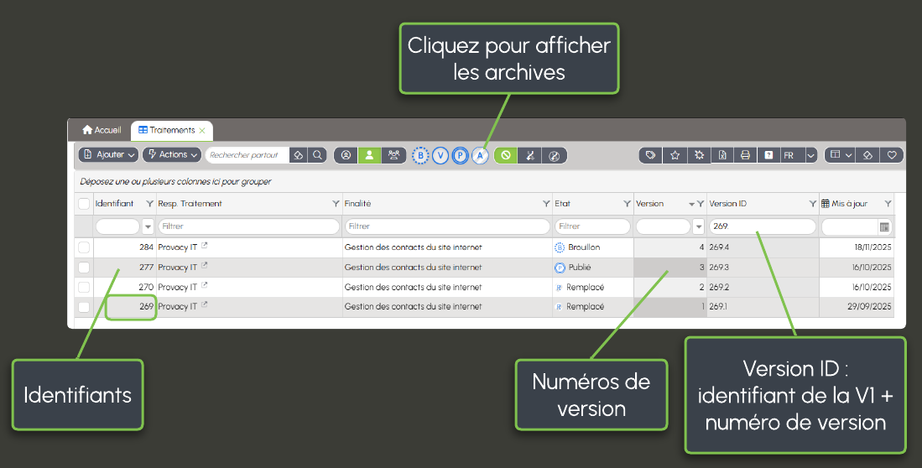
Task: Click the heart icon in toolbar
Action: coord(892,155)
